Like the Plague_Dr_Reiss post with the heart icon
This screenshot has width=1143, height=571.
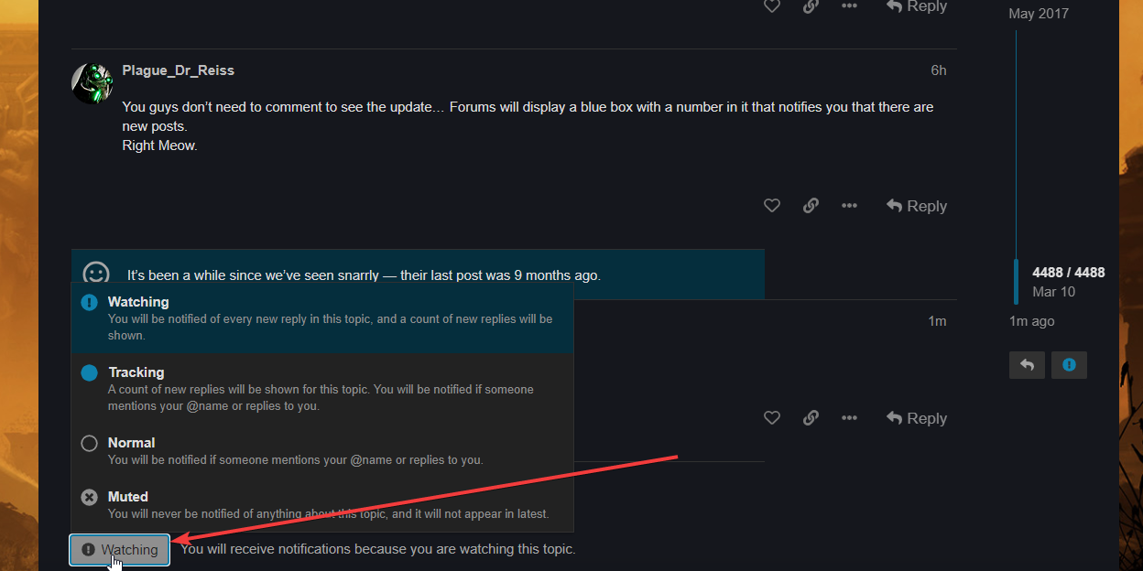pos(772,206)
